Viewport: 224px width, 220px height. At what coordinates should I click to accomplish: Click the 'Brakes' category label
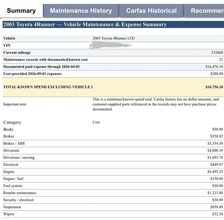pyautogui.click(x=9, y=136)
